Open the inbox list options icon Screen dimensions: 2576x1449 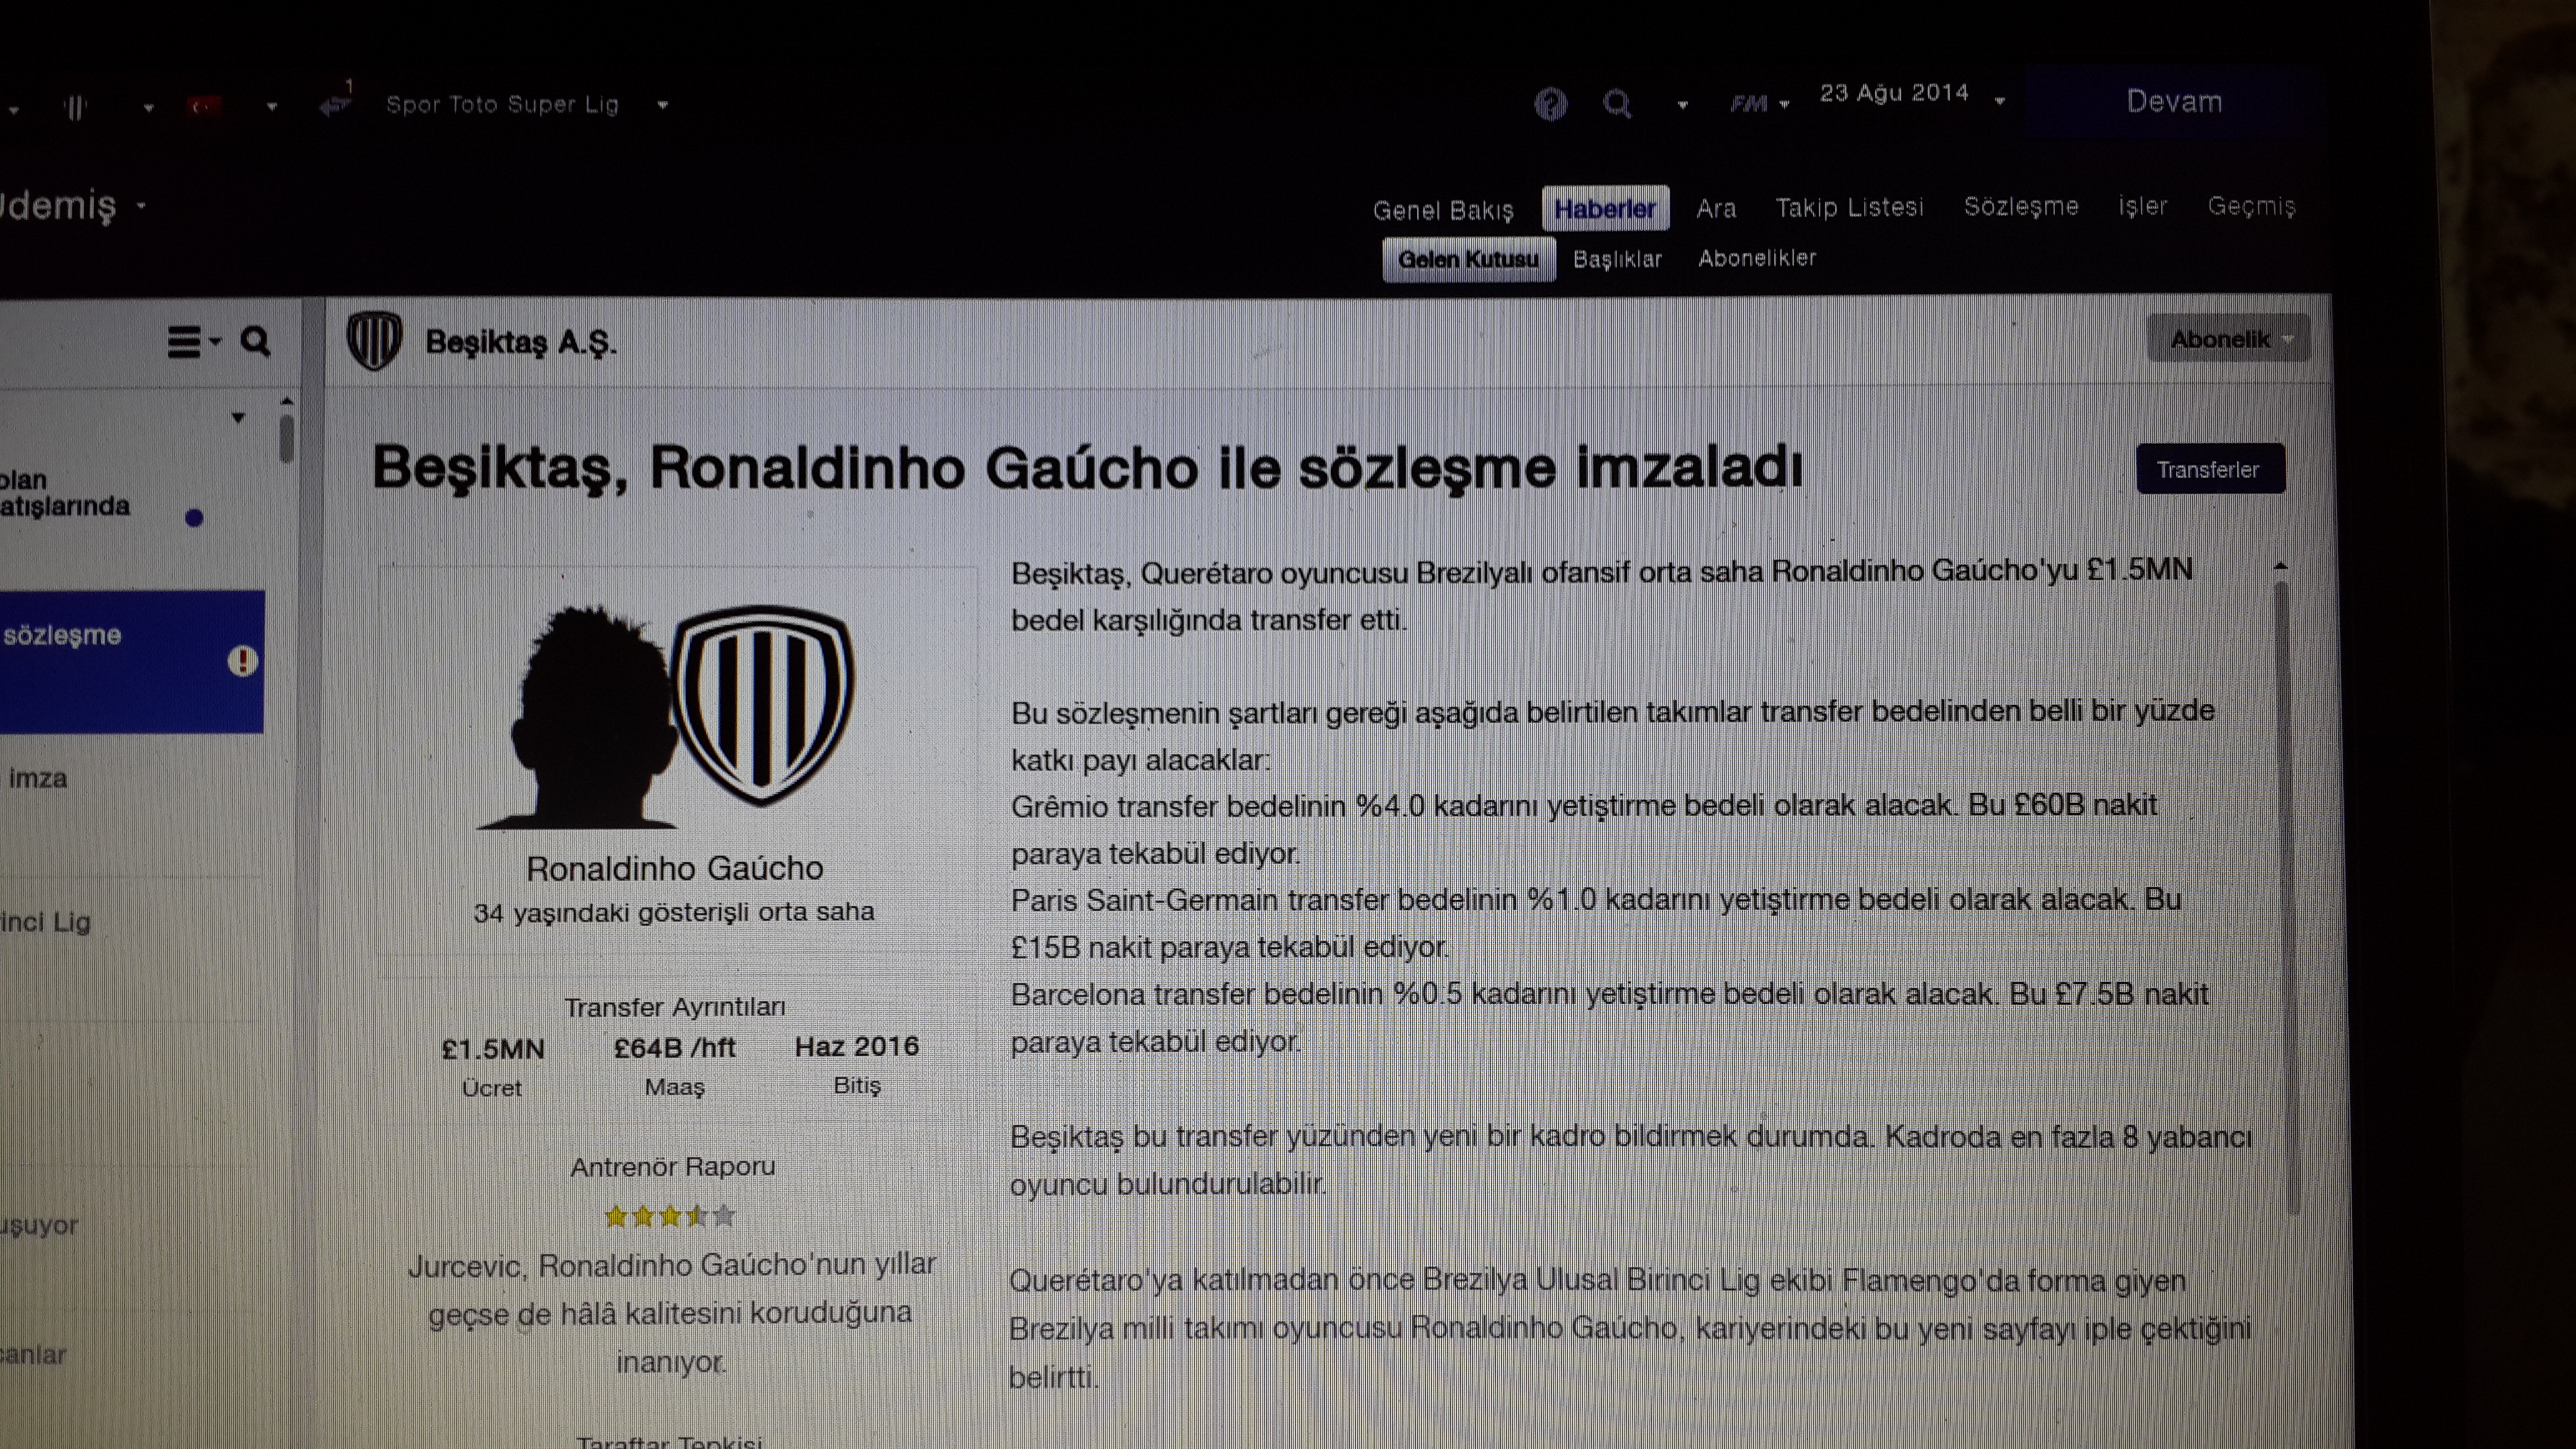(193, 342)
